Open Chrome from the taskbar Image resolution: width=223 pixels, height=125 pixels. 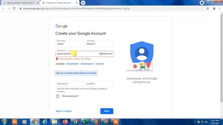(34, 122)
